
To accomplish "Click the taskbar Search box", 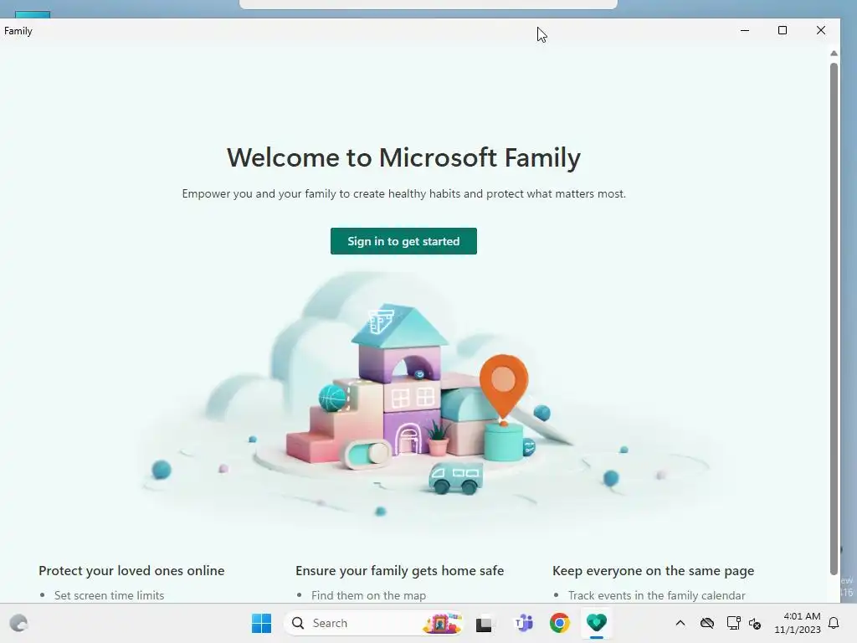I will pos(372,623).
